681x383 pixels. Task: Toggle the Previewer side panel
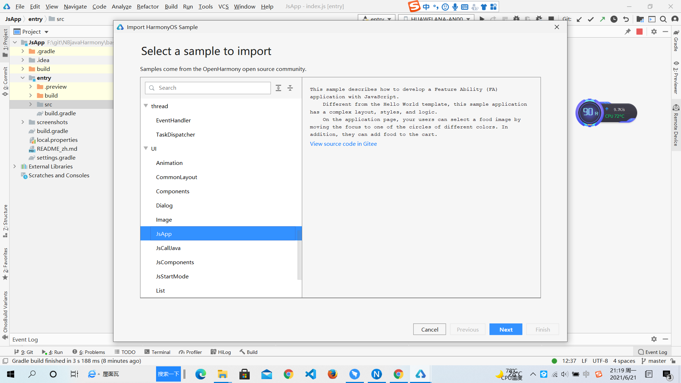(x=676, y=78)
